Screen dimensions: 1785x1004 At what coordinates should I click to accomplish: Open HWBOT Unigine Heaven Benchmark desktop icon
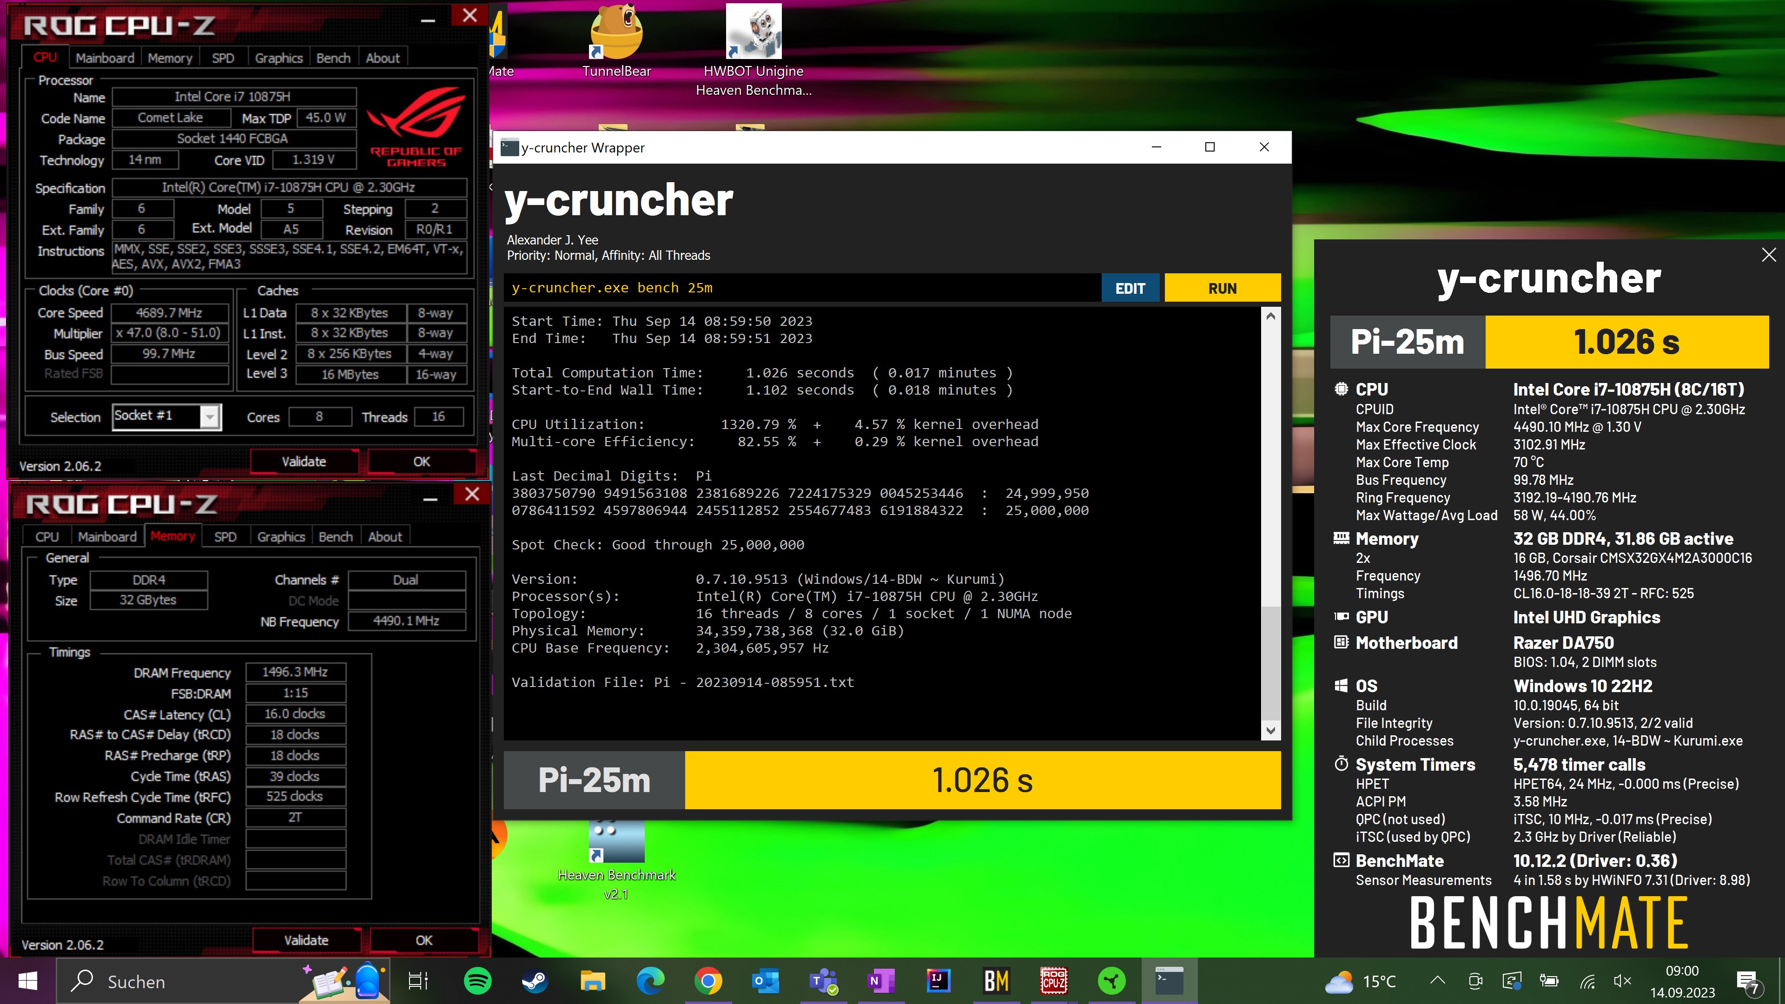753,50
